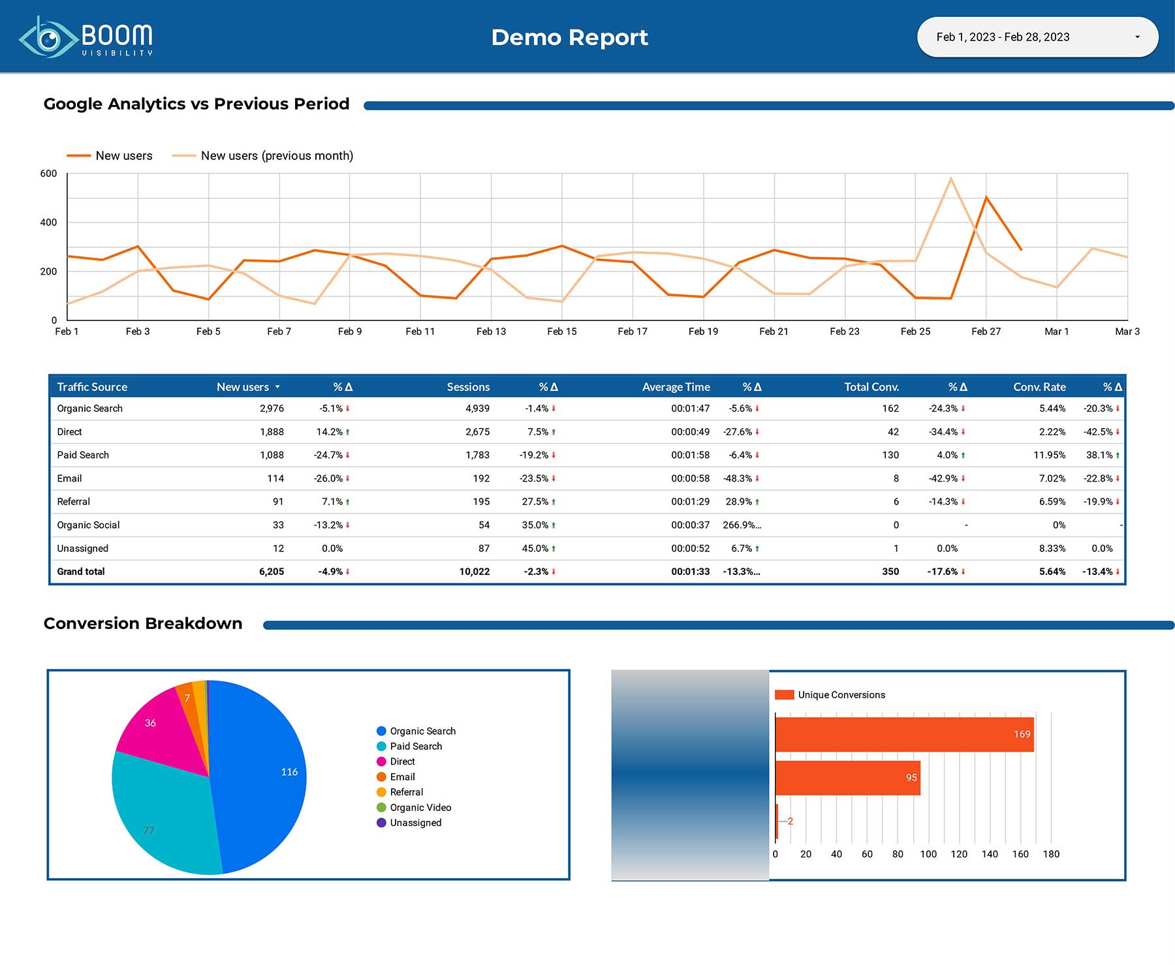Click the green up arrow beside 38.1%
Image resolution: width=1175 pixels, height=965 pixels.
coord(1118,455)
